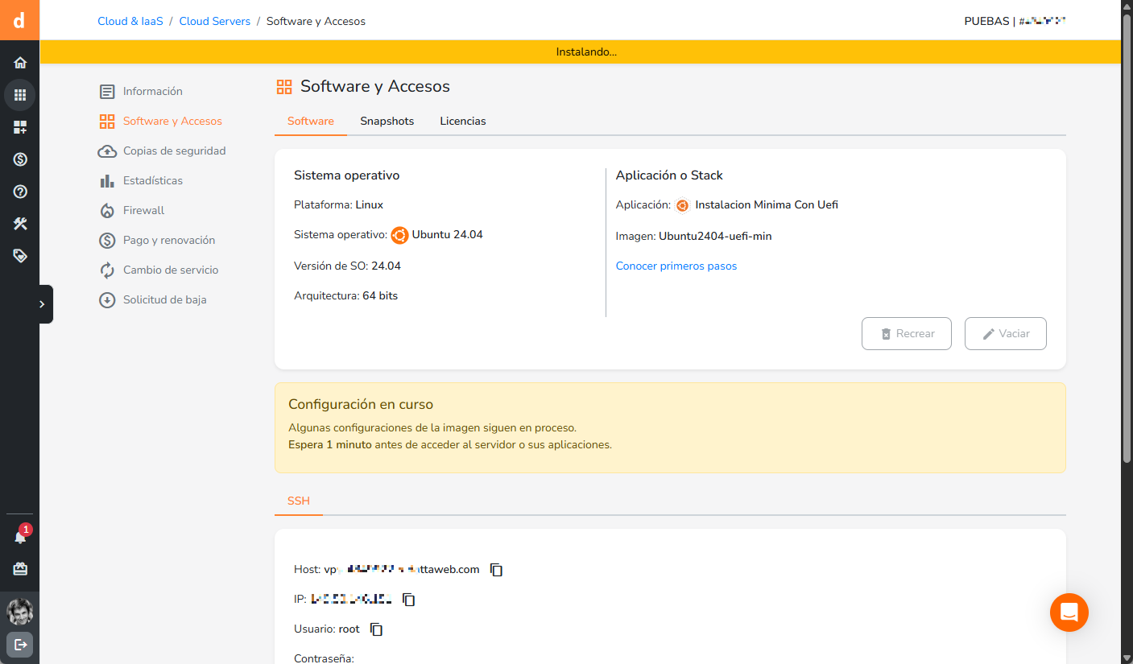Click the Ubuntu logo beside Ubuntu 24.04

pyautogui.click(x=399, y=235)
